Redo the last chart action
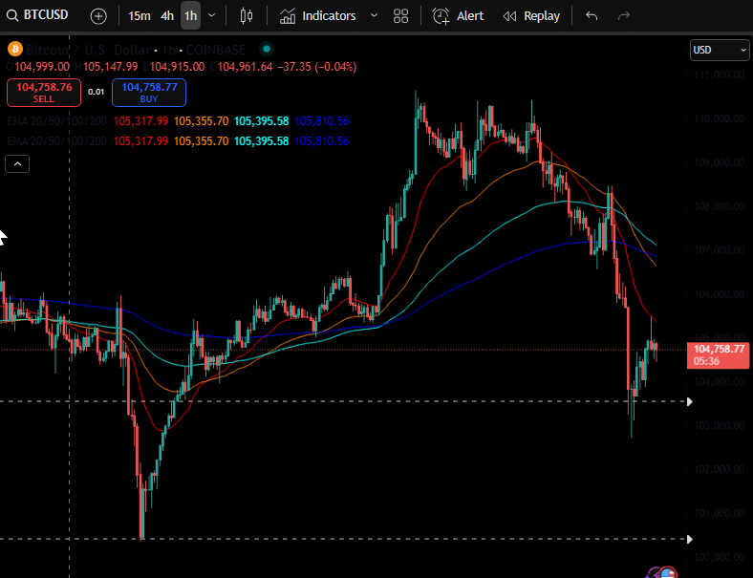 tap(624, 16)
